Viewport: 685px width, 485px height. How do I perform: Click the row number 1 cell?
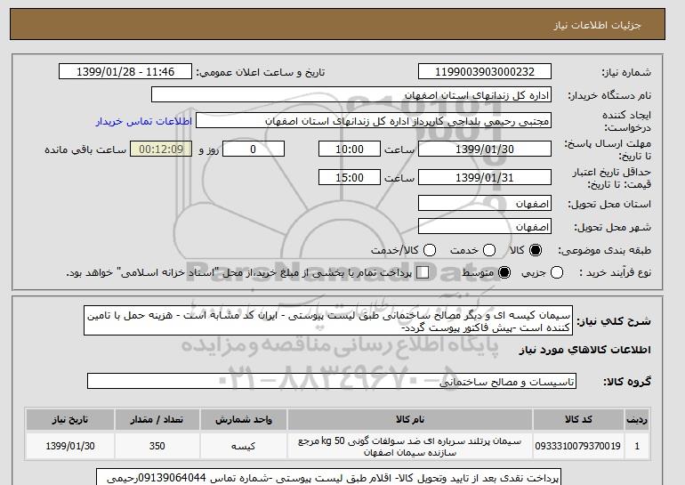tap(637, 446)
